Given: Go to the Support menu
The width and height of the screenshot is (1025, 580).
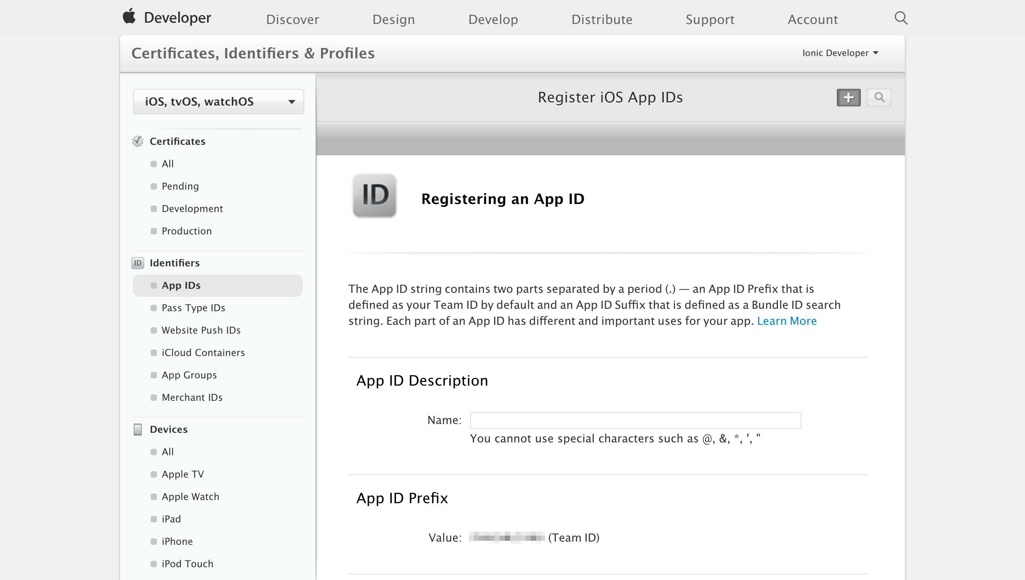Looking at the screenshot, I should [710, 19].
